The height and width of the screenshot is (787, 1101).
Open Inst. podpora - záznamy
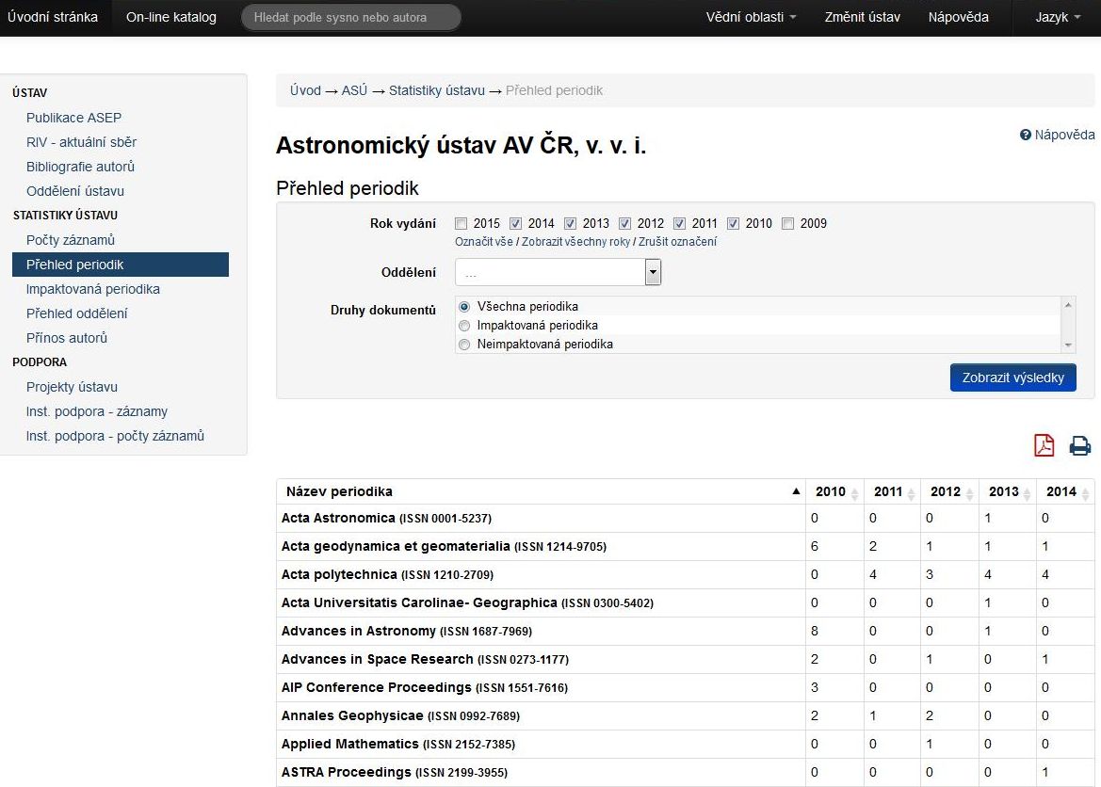pyautogui.click(x=97, y=412)
